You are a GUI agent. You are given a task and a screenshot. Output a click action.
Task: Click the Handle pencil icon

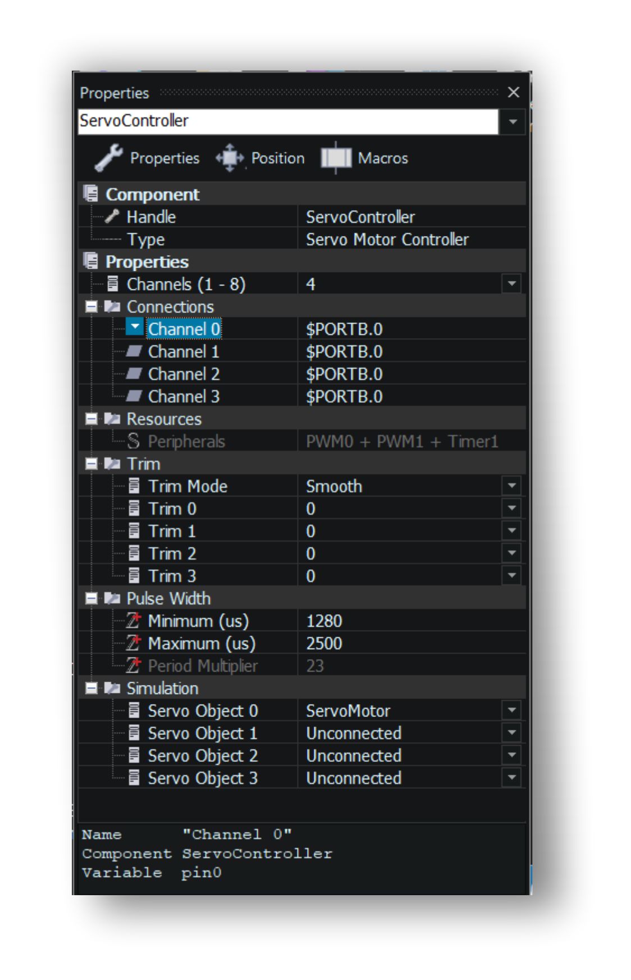[112, 216]
